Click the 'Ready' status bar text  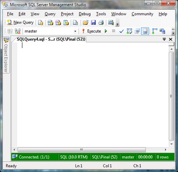coord(11,166)
